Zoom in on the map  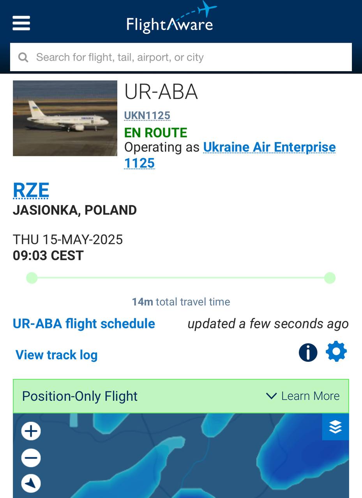point(31,431)
